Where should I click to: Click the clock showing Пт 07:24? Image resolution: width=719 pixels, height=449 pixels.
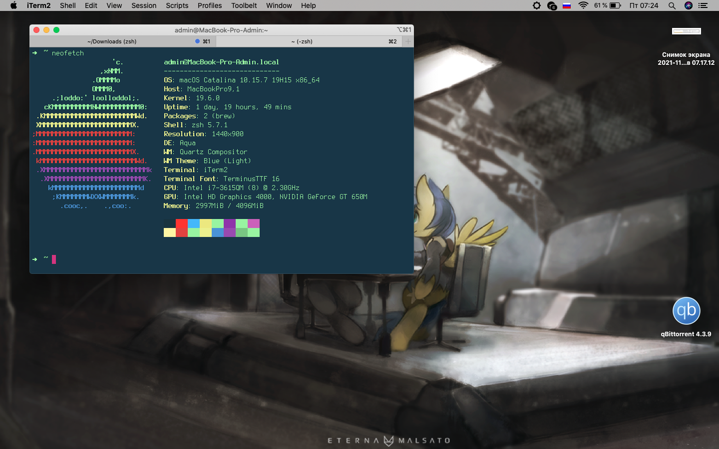coord(644,5)
